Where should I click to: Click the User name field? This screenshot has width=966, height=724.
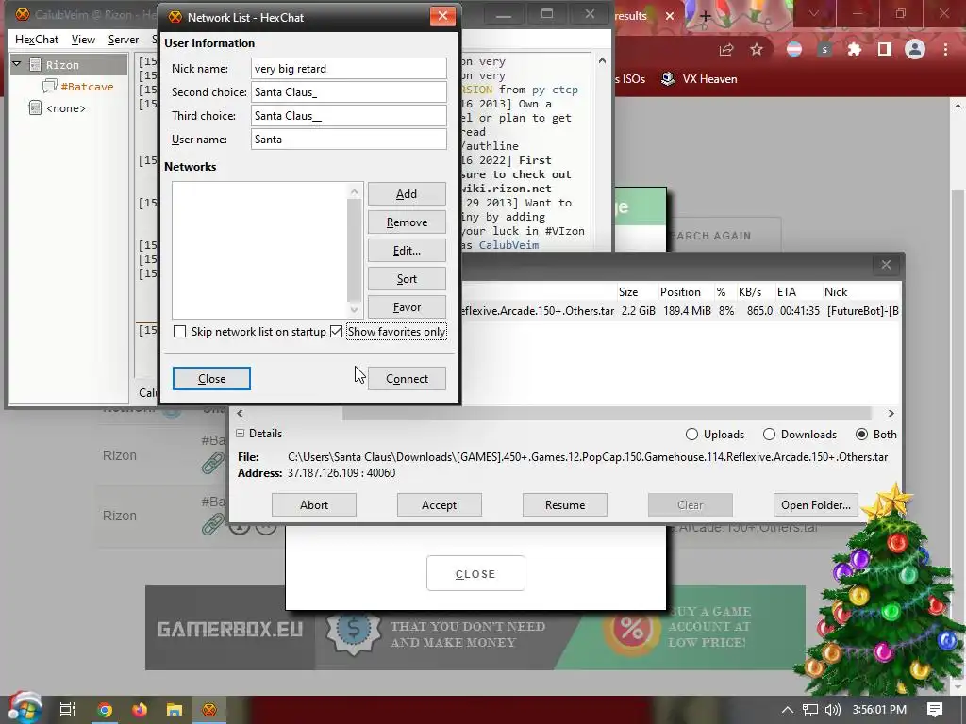349,140
